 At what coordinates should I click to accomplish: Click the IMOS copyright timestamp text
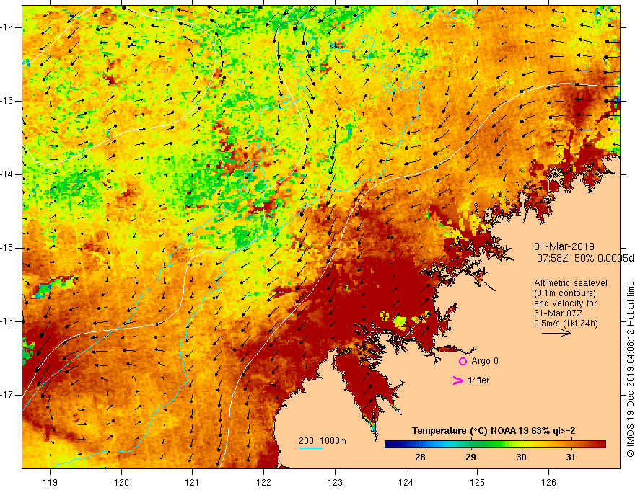click(630, 370)
